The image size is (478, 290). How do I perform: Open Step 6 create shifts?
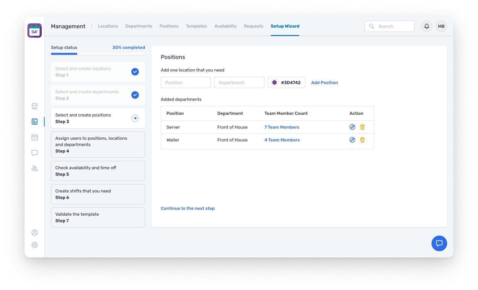pyautogui.click(x=98, y=194)
